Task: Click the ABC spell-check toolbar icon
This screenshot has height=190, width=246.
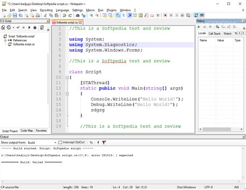Action: (202, 16)
